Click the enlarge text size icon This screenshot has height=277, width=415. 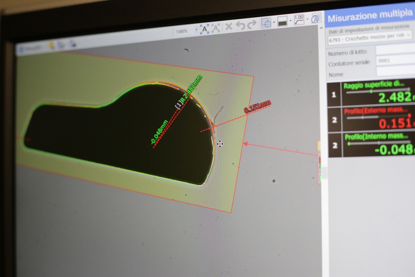tap(204, 29)
